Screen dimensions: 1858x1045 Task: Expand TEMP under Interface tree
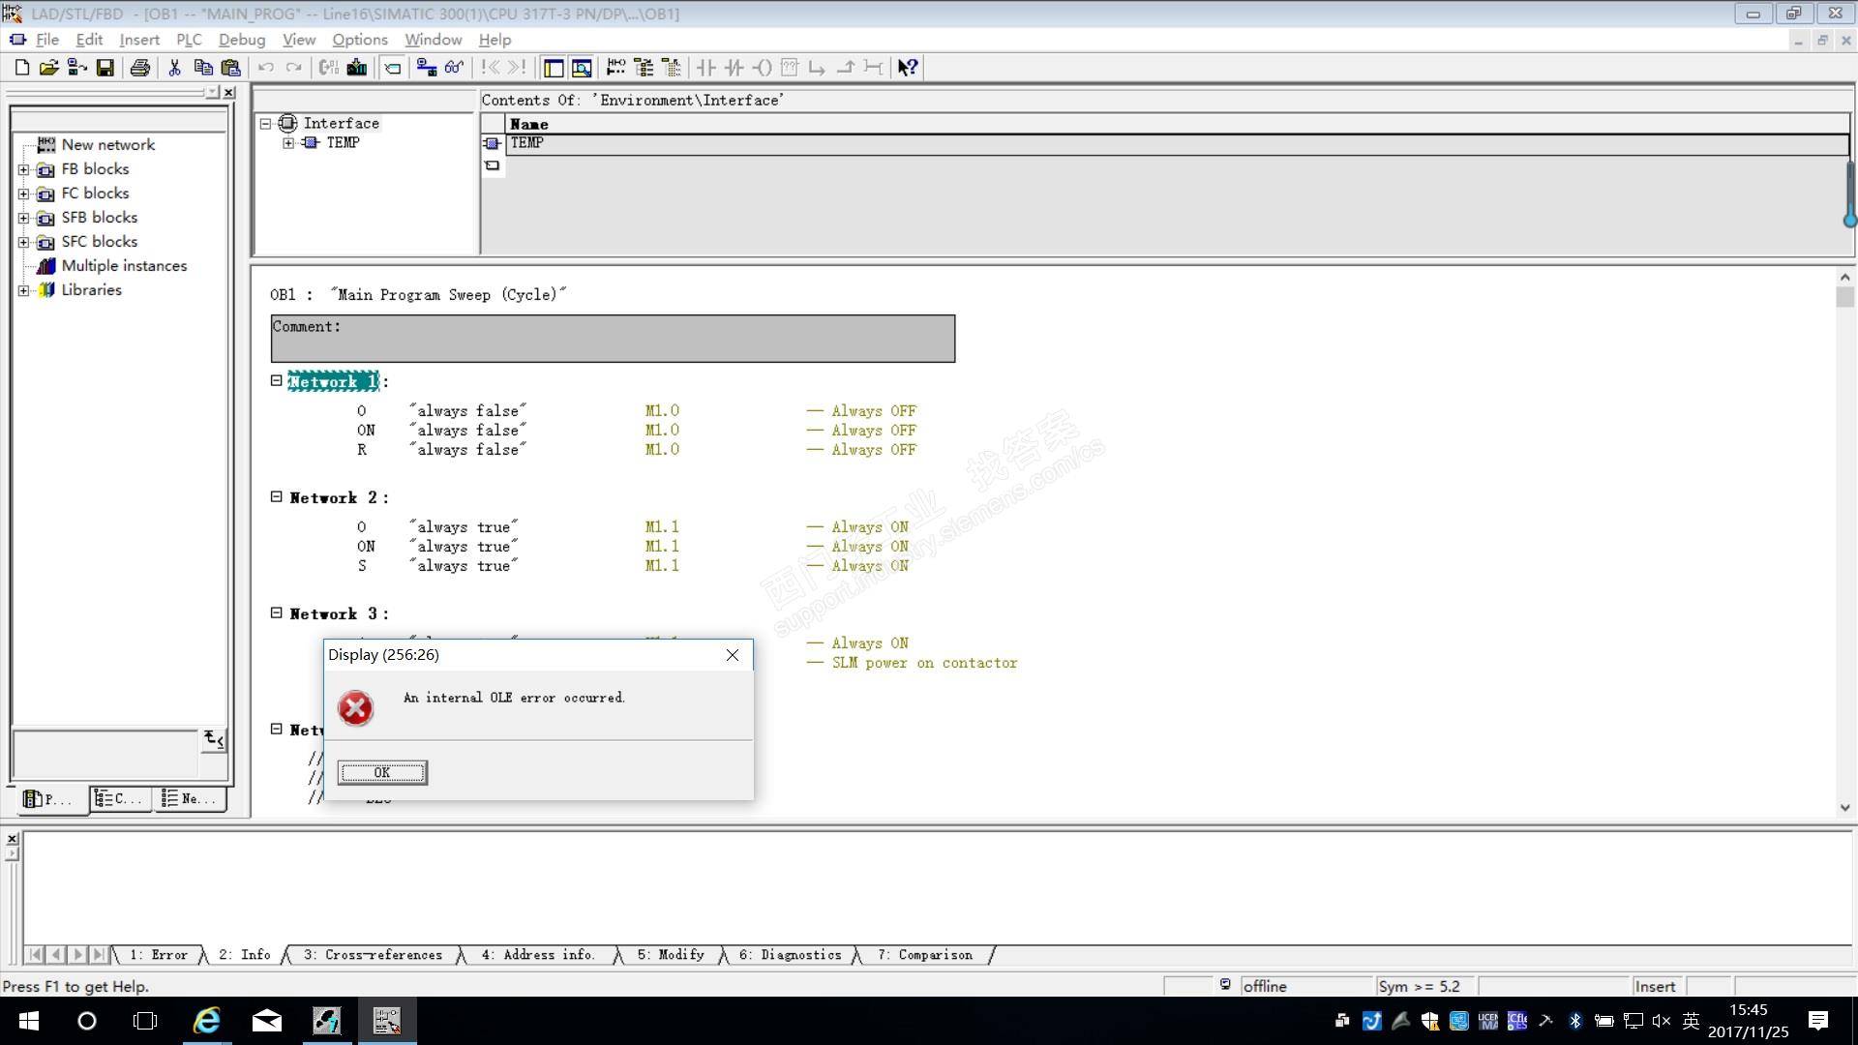pos(288,143)
